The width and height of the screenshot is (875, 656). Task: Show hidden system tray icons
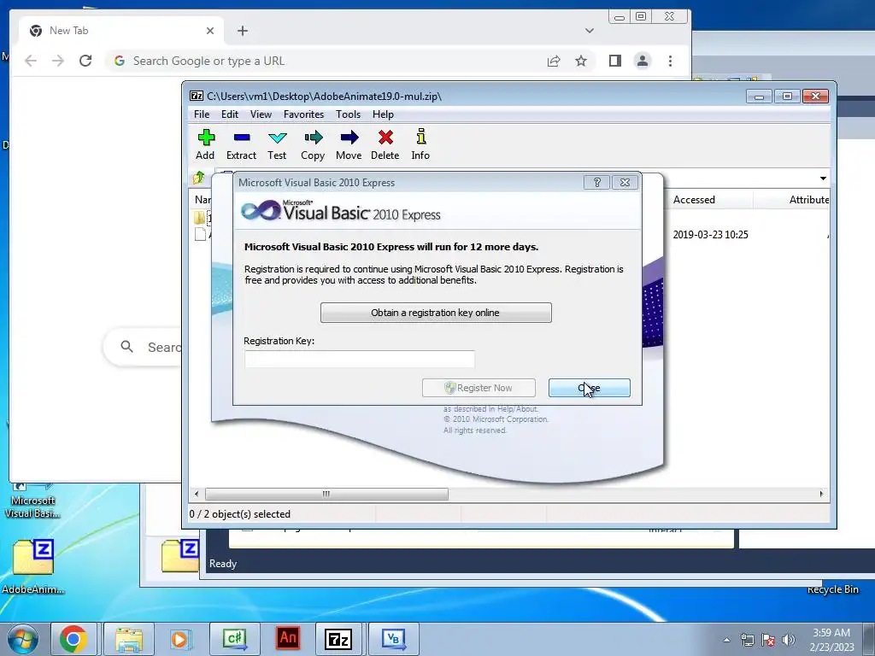[726, 640]
